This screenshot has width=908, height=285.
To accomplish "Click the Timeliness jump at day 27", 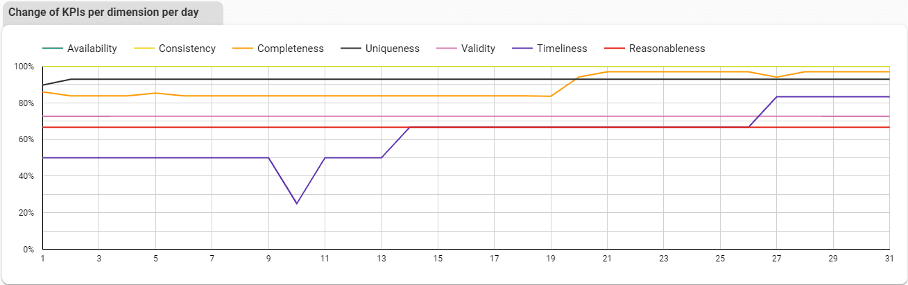I will 777,96.
